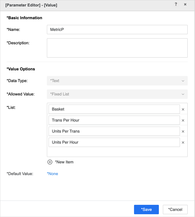Click into the Description text area

[117, 48]
